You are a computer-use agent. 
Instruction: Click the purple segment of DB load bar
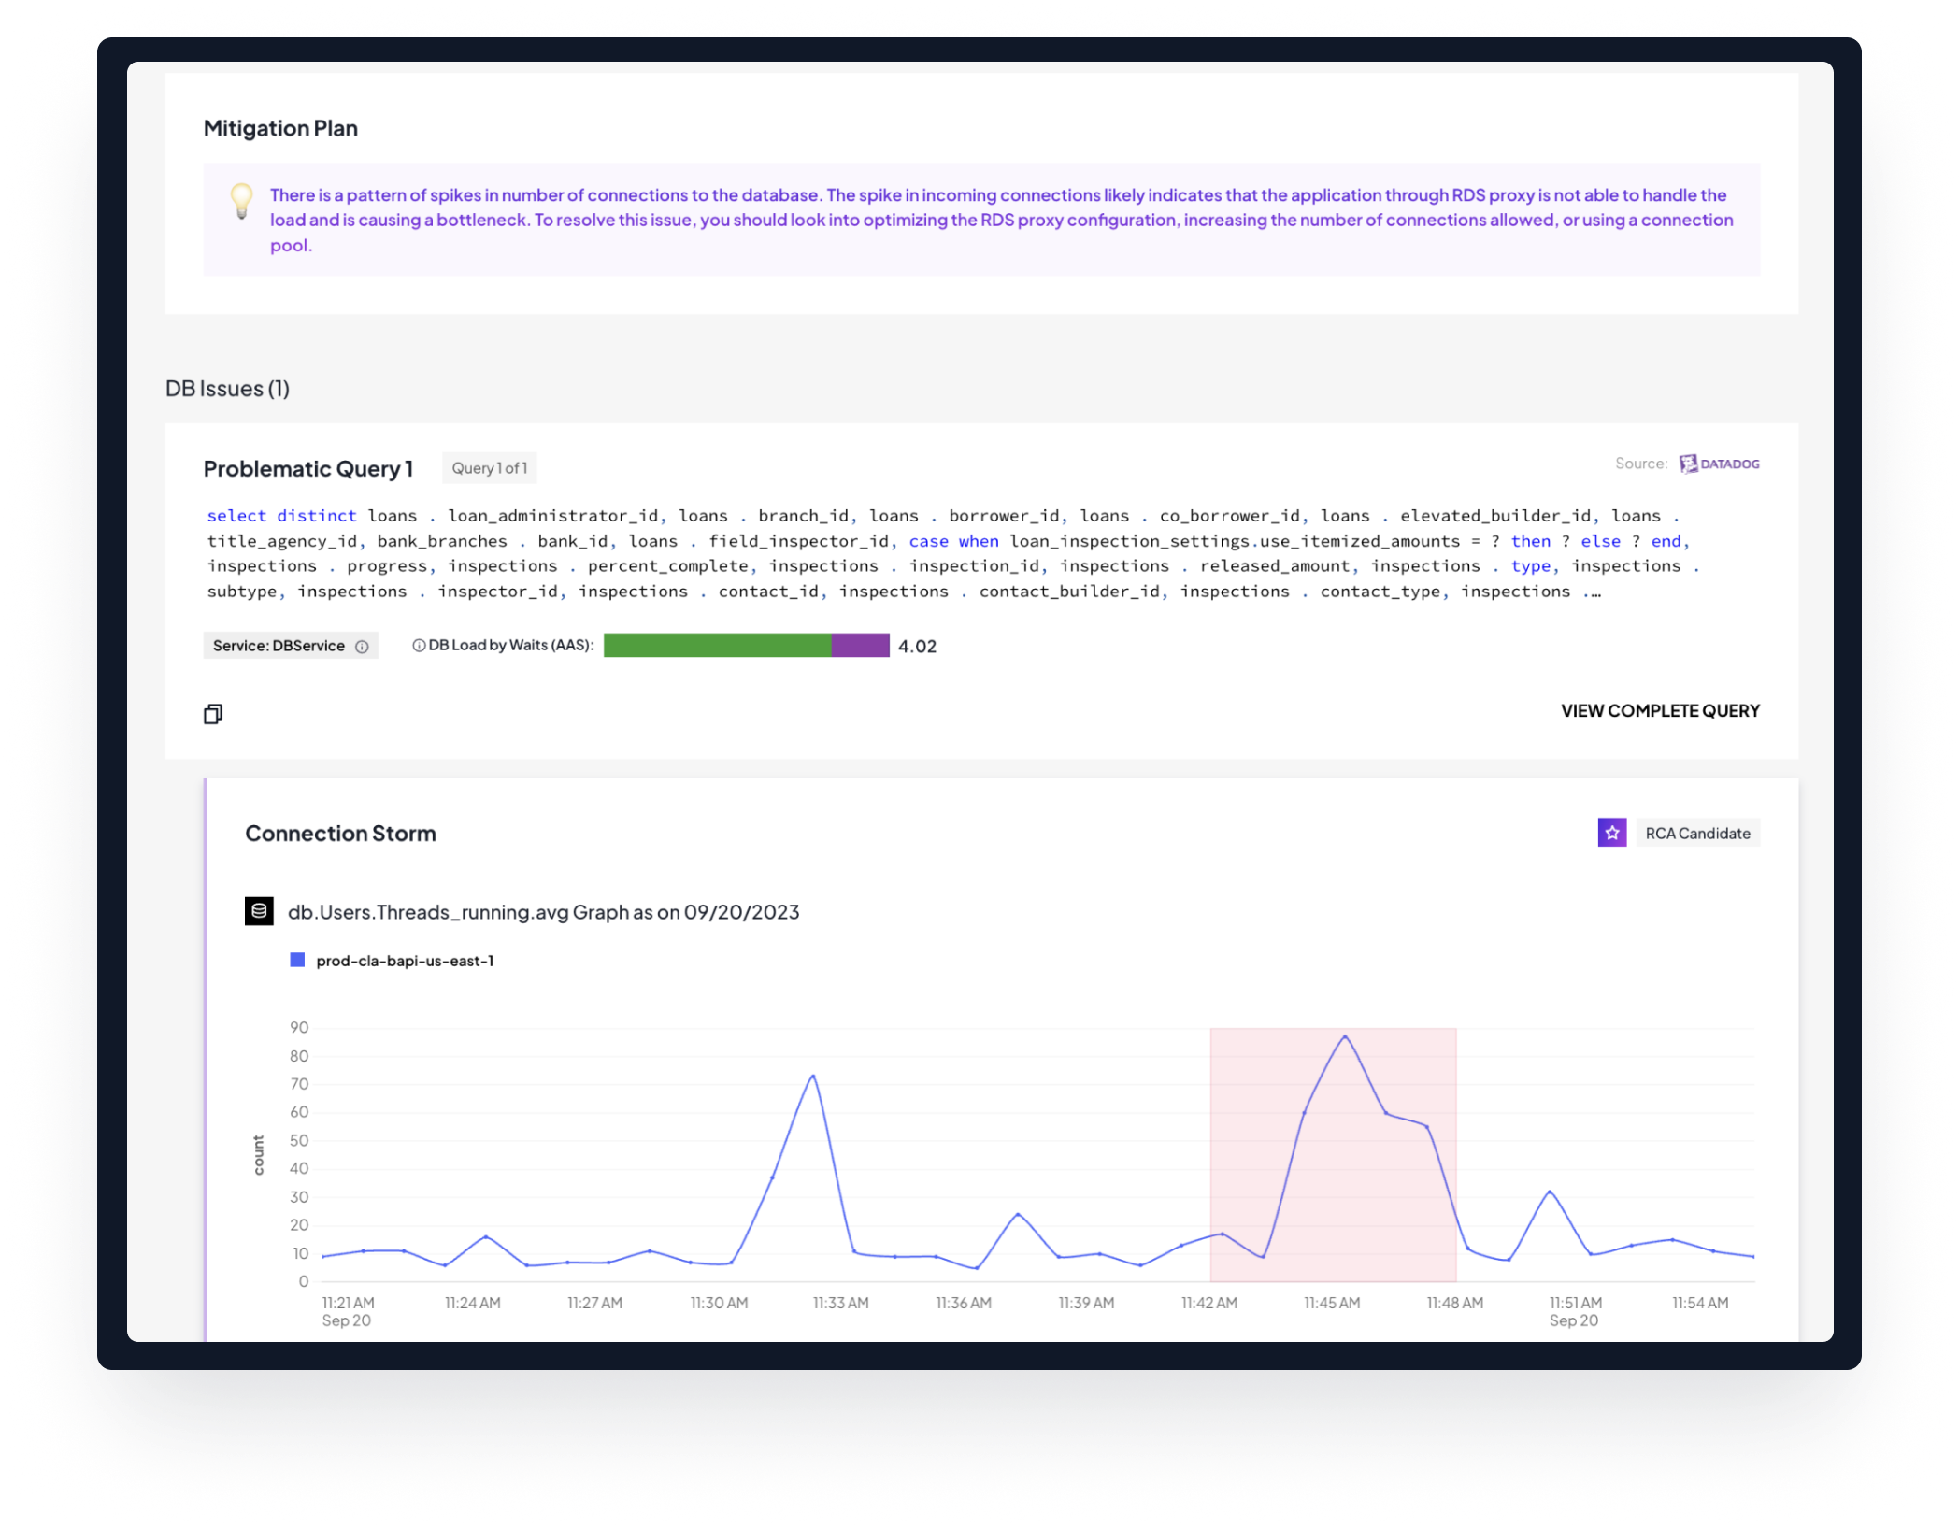coord(860,646)
